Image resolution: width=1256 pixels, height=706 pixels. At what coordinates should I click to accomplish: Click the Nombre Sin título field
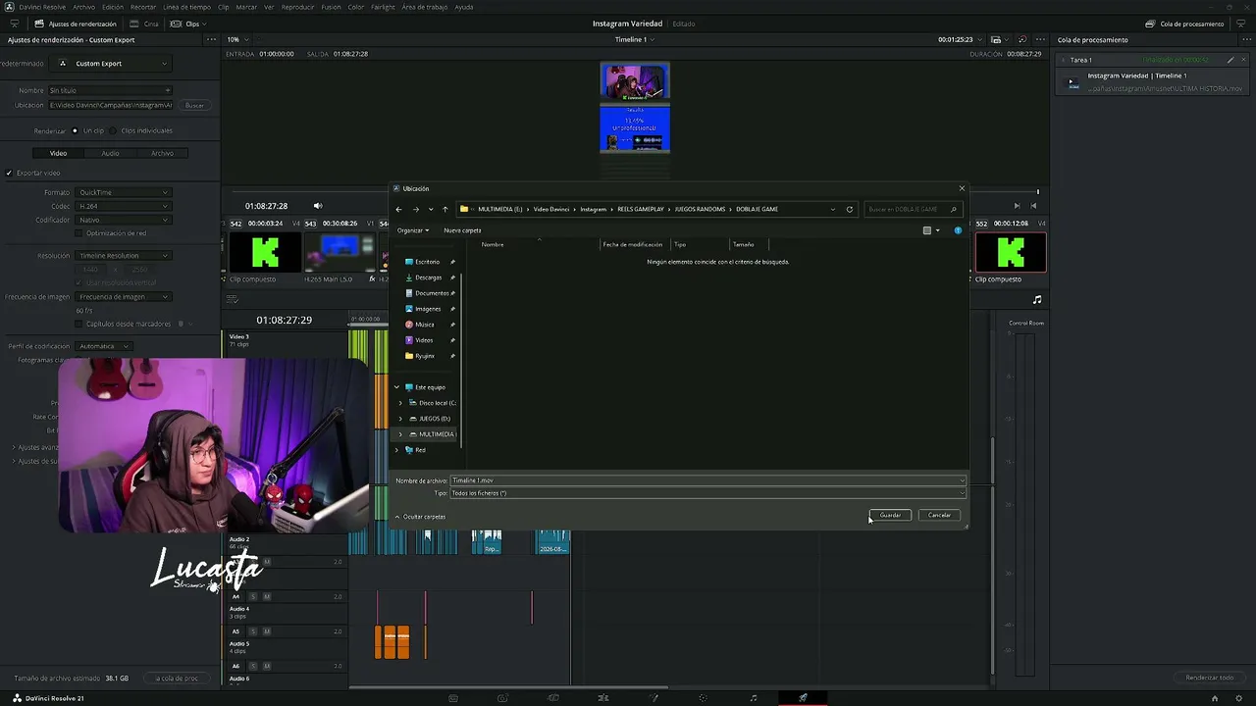[110, 90]
